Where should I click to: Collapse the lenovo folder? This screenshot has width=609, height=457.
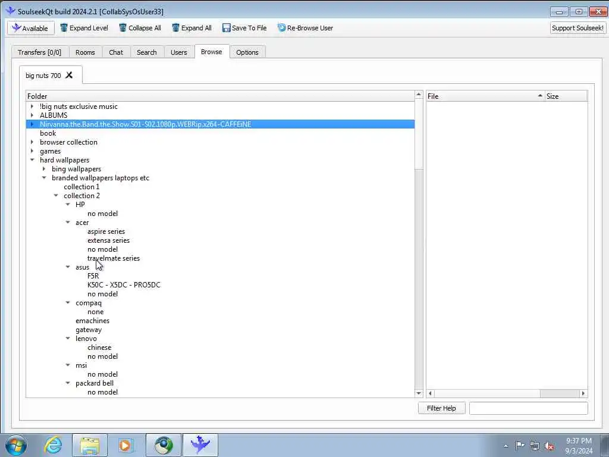coord(68,339)
